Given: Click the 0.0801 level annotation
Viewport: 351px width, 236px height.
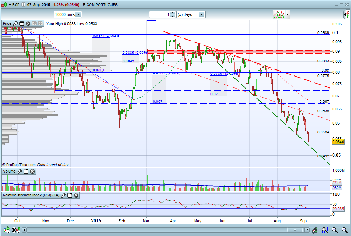Looking at the screenshot, I should pyautogui.click(x=99, y=70).
